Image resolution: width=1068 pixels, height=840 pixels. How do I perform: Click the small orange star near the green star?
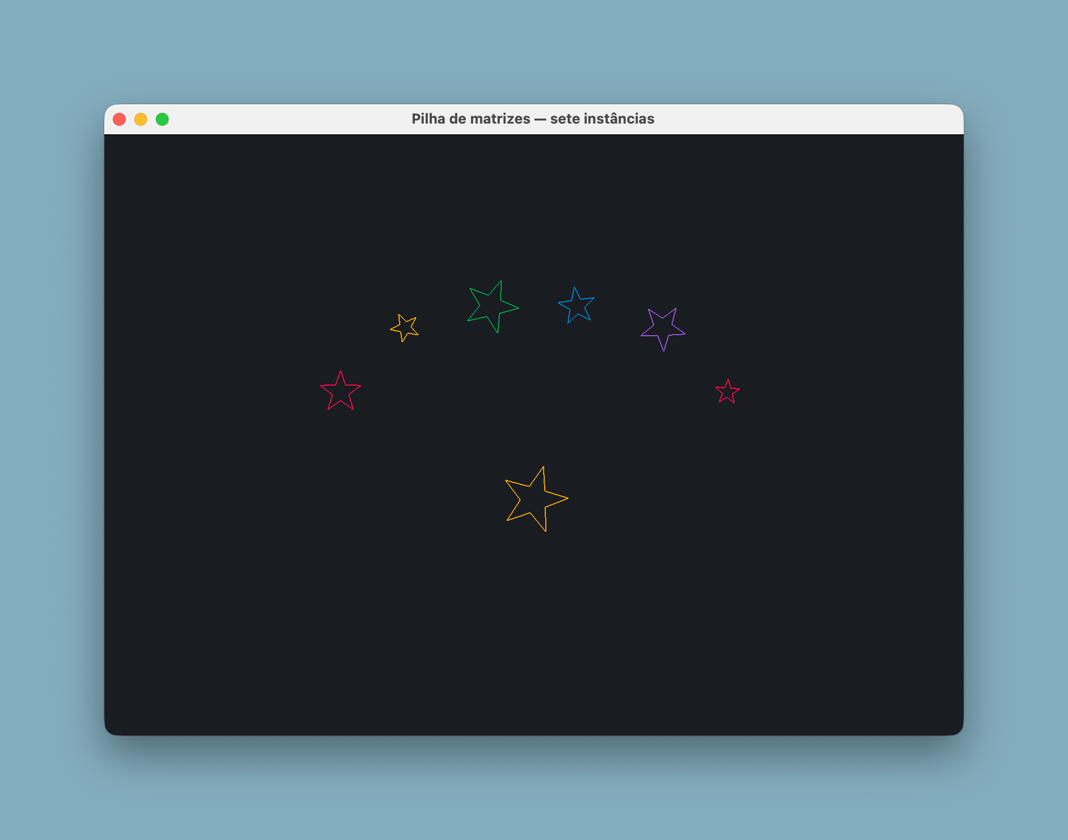click(405, 328)
